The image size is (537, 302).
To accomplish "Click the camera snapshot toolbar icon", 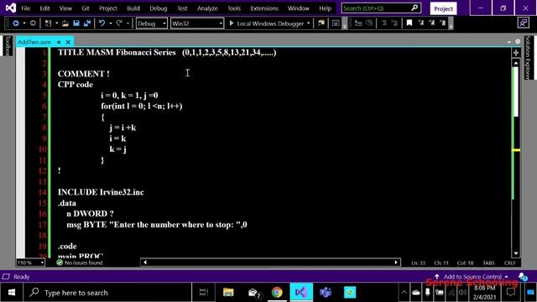I will 336,23.
